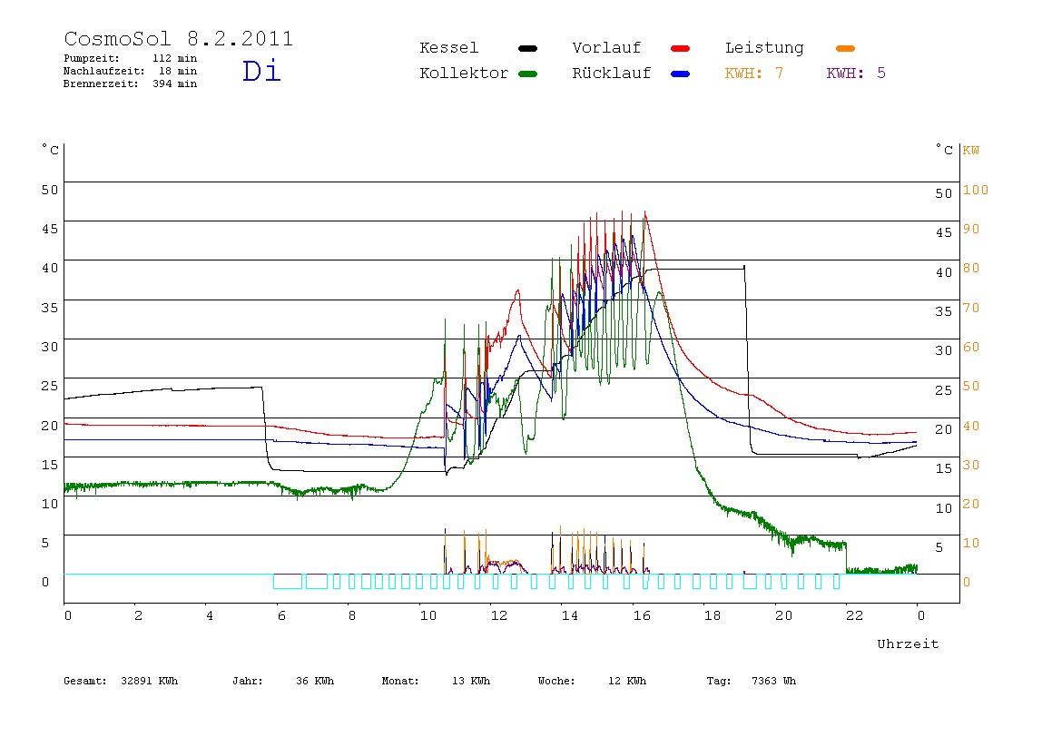Image resolution: width=1042 pixels, height=737 pixels.
Task: Click the black Kessel legend swatch
Action: [527, 48]
